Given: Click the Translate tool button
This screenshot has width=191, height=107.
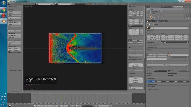Looking at the screenshot, I should (14, 12).
